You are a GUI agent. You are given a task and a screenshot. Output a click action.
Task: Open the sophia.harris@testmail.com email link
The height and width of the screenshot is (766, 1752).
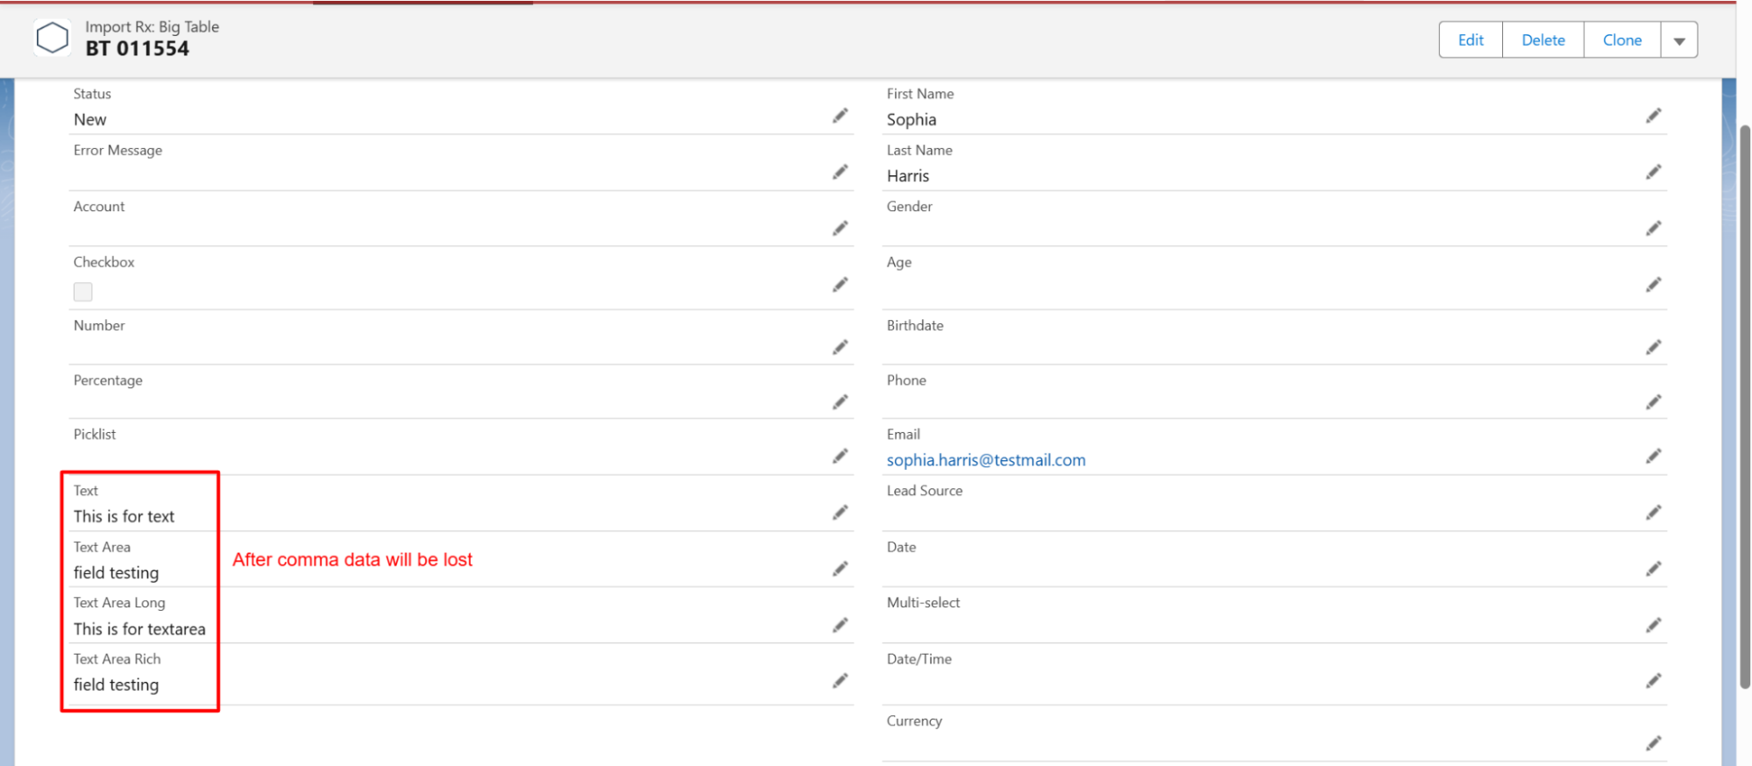985,460
